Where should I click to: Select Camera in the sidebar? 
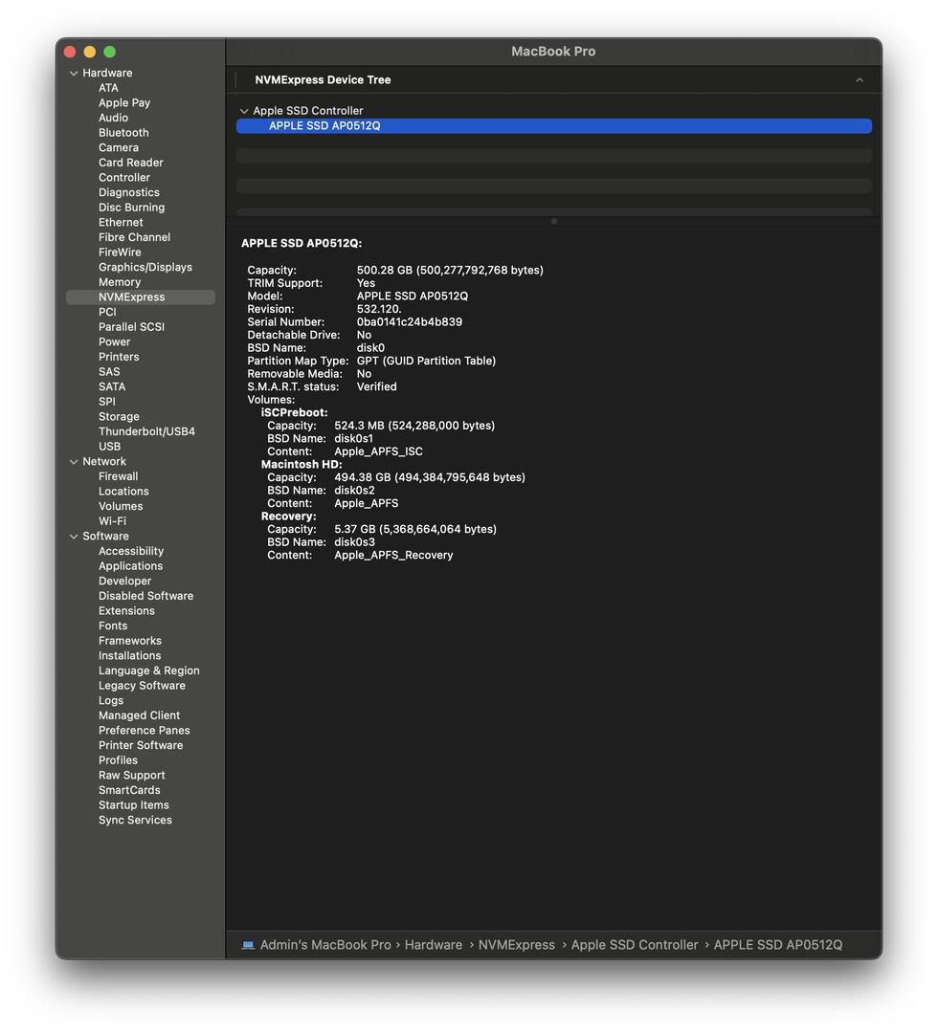coord(119,147)
